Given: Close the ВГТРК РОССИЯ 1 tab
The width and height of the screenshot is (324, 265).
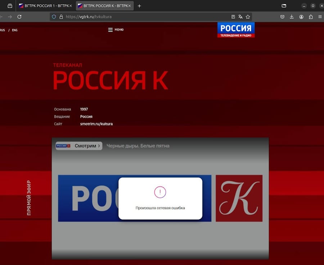Looking at the screenshot, I should [71, 6].
